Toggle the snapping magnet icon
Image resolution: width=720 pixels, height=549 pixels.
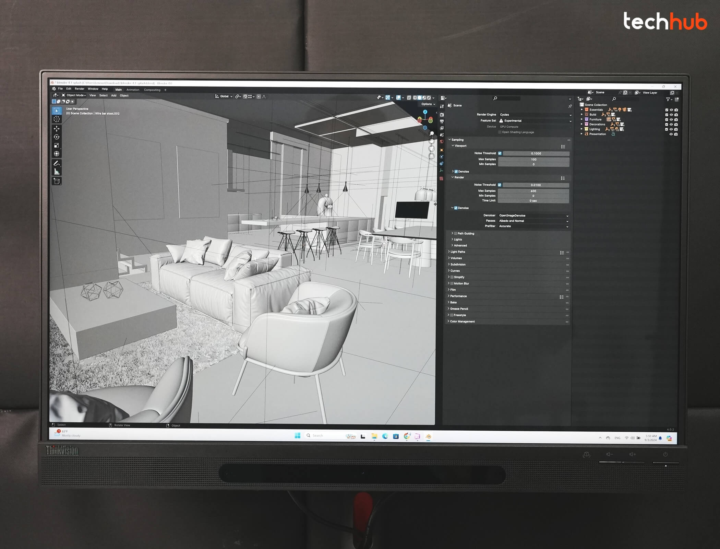click(x=245, y=97)
